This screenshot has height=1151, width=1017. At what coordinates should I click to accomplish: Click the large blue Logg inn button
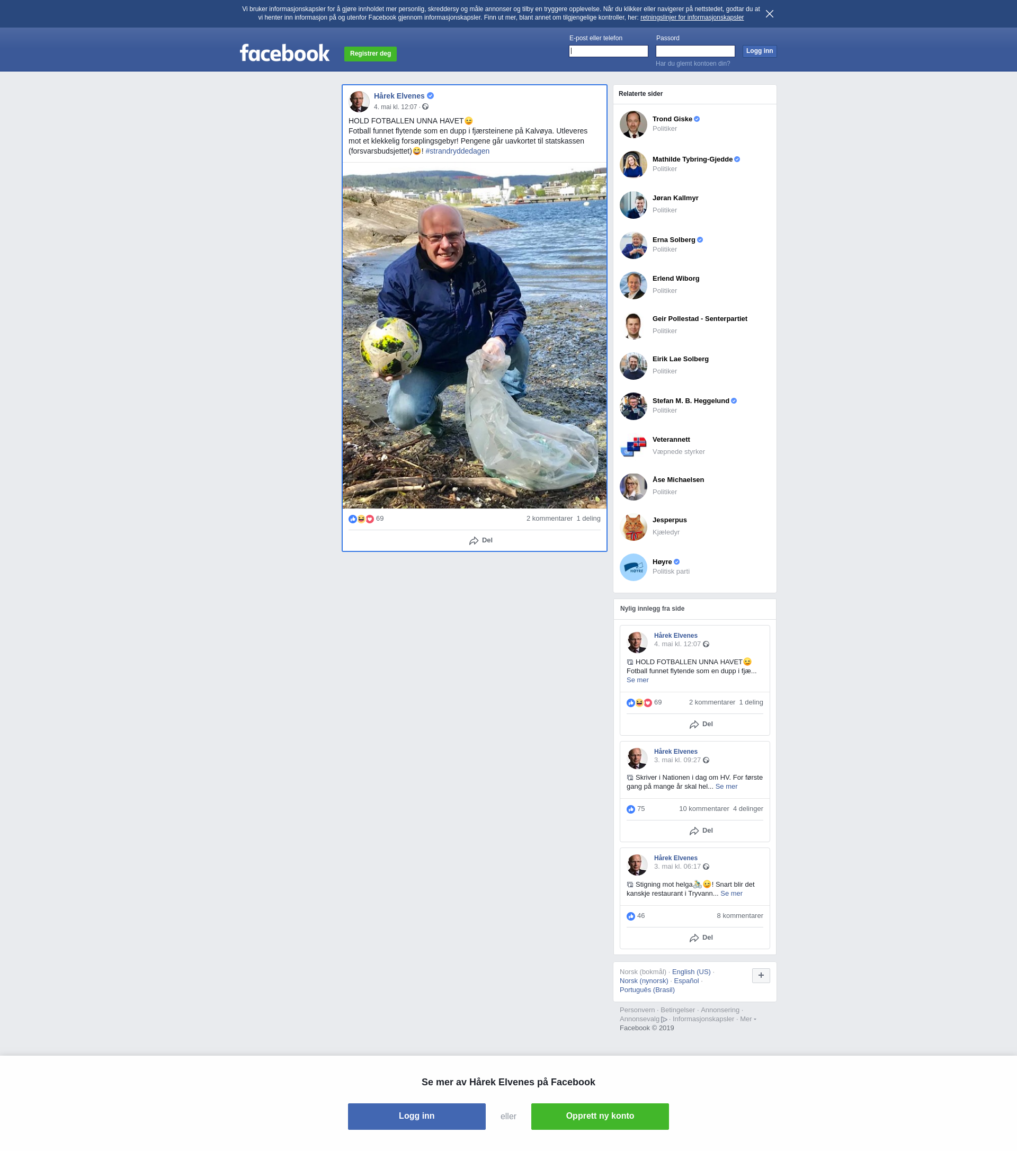(416, 1116)
